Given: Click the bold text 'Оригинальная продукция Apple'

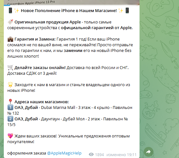Looking at the screenshot, I should [x=48, y=22].
